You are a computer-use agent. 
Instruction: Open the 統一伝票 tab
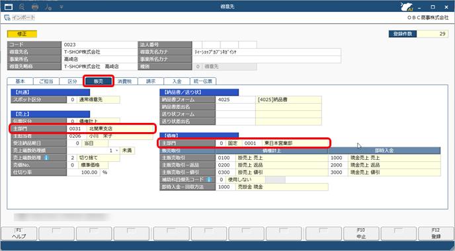tap(203, 81)
